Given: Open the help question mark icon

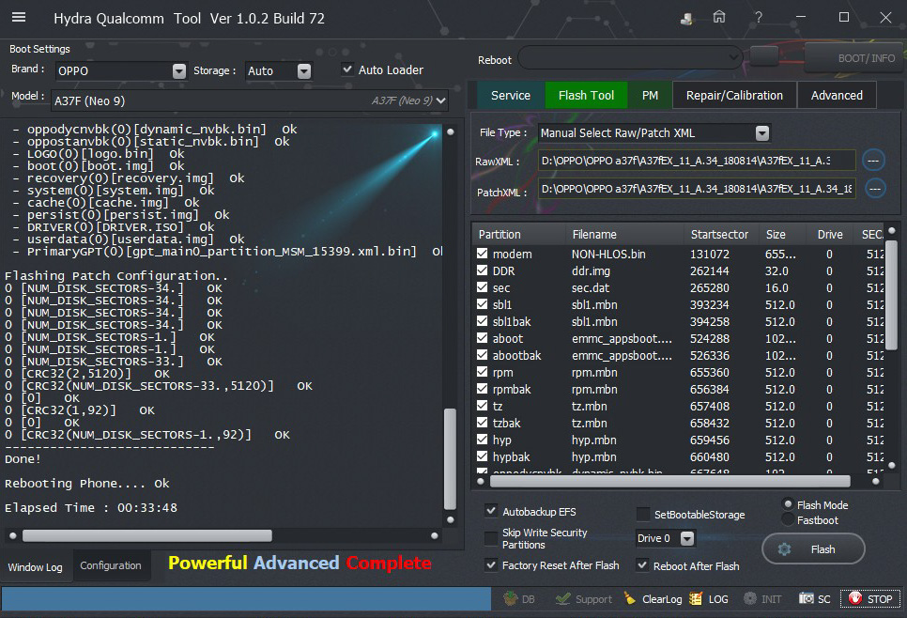Looking at the screenshot, I should tap(759, 17).
